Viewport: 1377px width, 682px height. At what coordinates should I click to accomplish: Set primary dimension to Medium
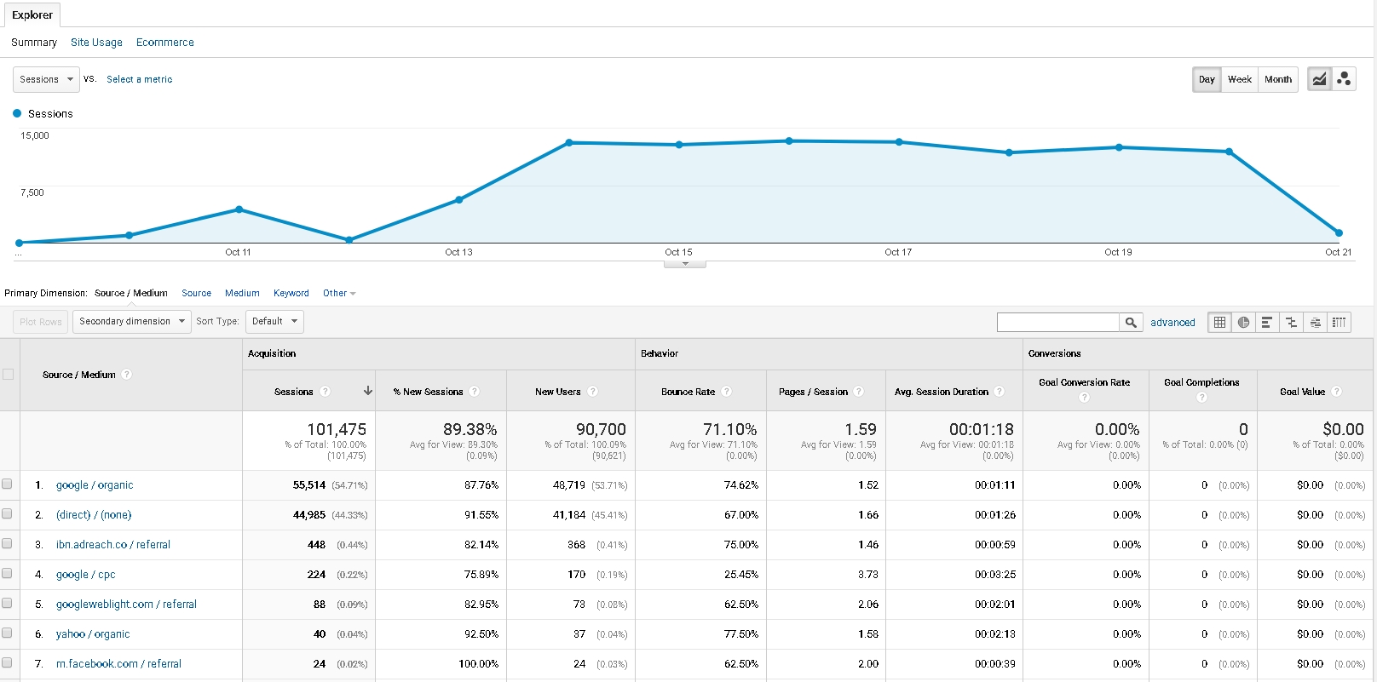(x=242, y=293)
